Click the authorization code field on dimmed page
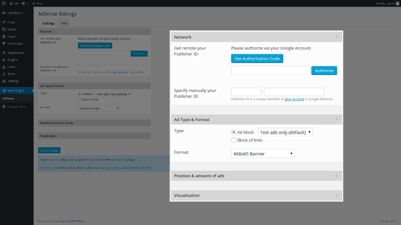 104,53
